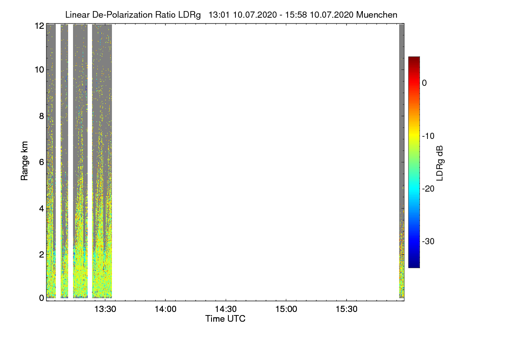
Task: Click dark blue bottom of color bar
Action: pyautogui.click(x=414, y=262)
